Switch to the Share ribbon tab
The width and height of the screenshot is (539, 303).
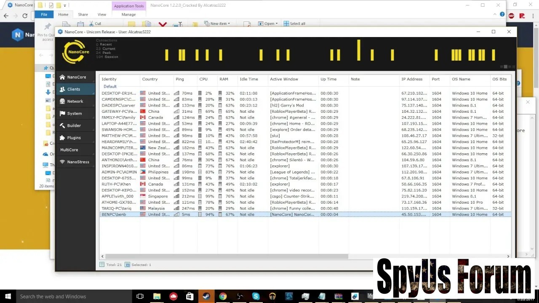pos(83,14)
